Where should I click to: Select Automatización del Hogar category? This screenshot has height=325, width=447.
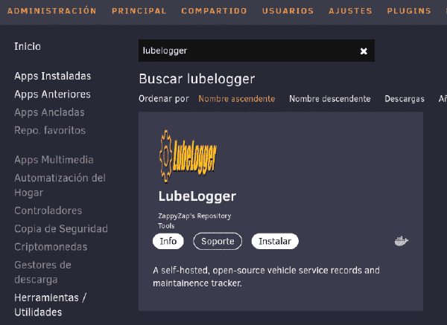[60, 185]
